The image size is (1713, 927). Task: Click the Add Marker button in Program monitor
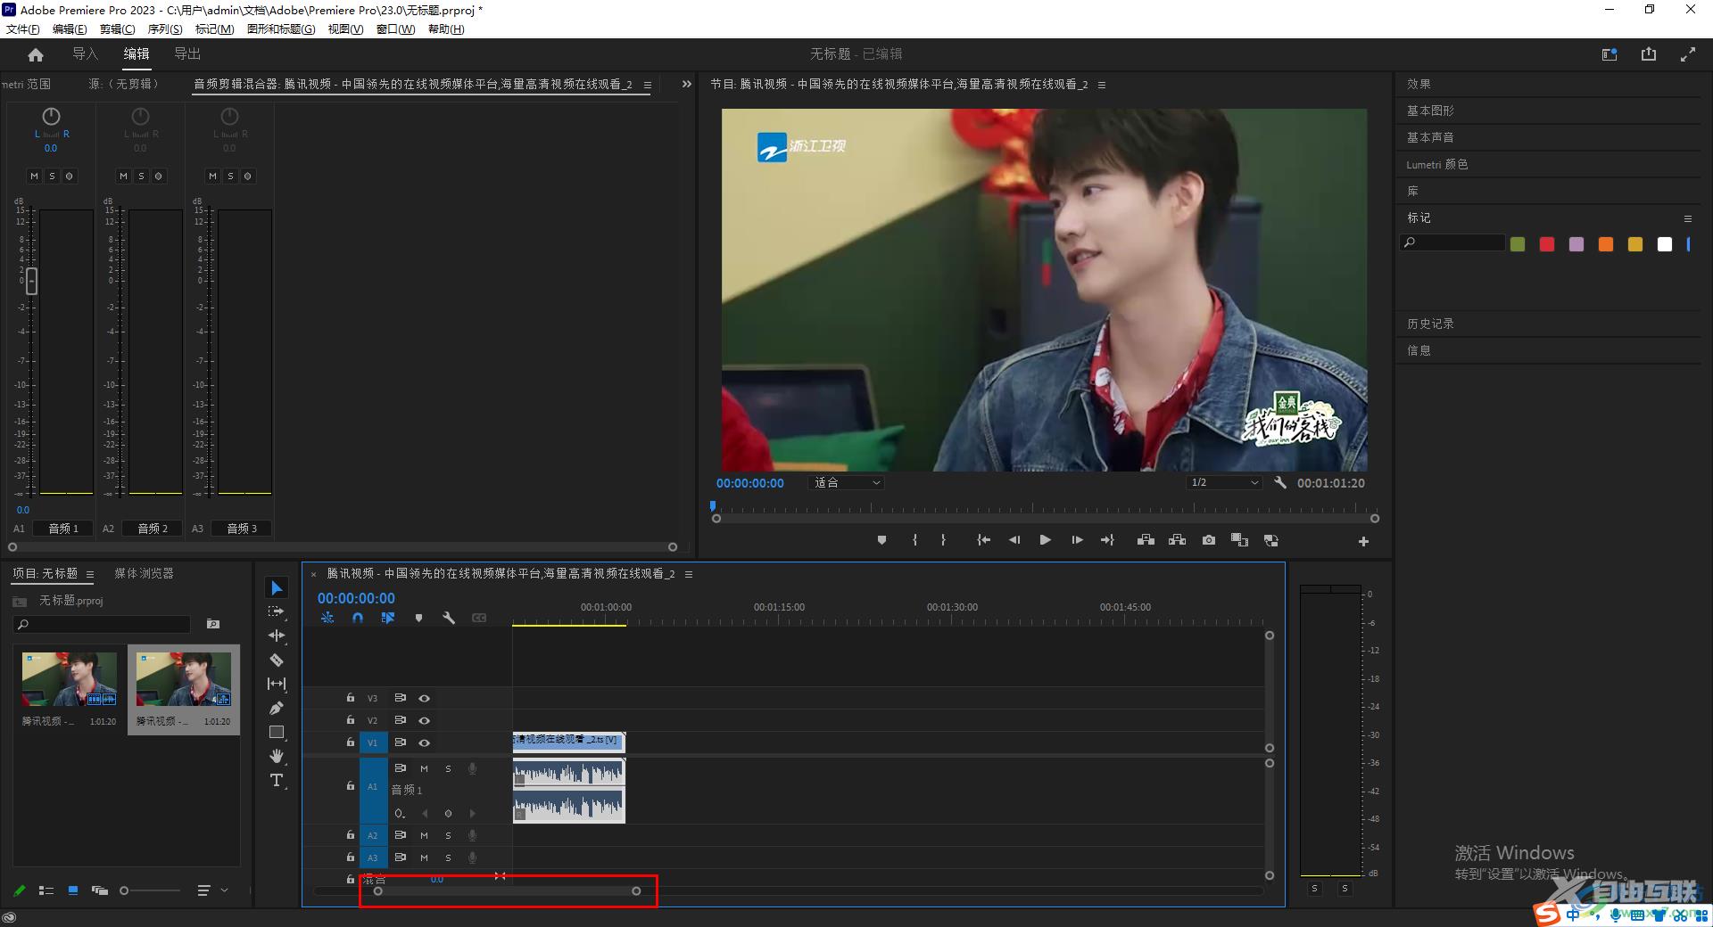[x=881, y=540]
